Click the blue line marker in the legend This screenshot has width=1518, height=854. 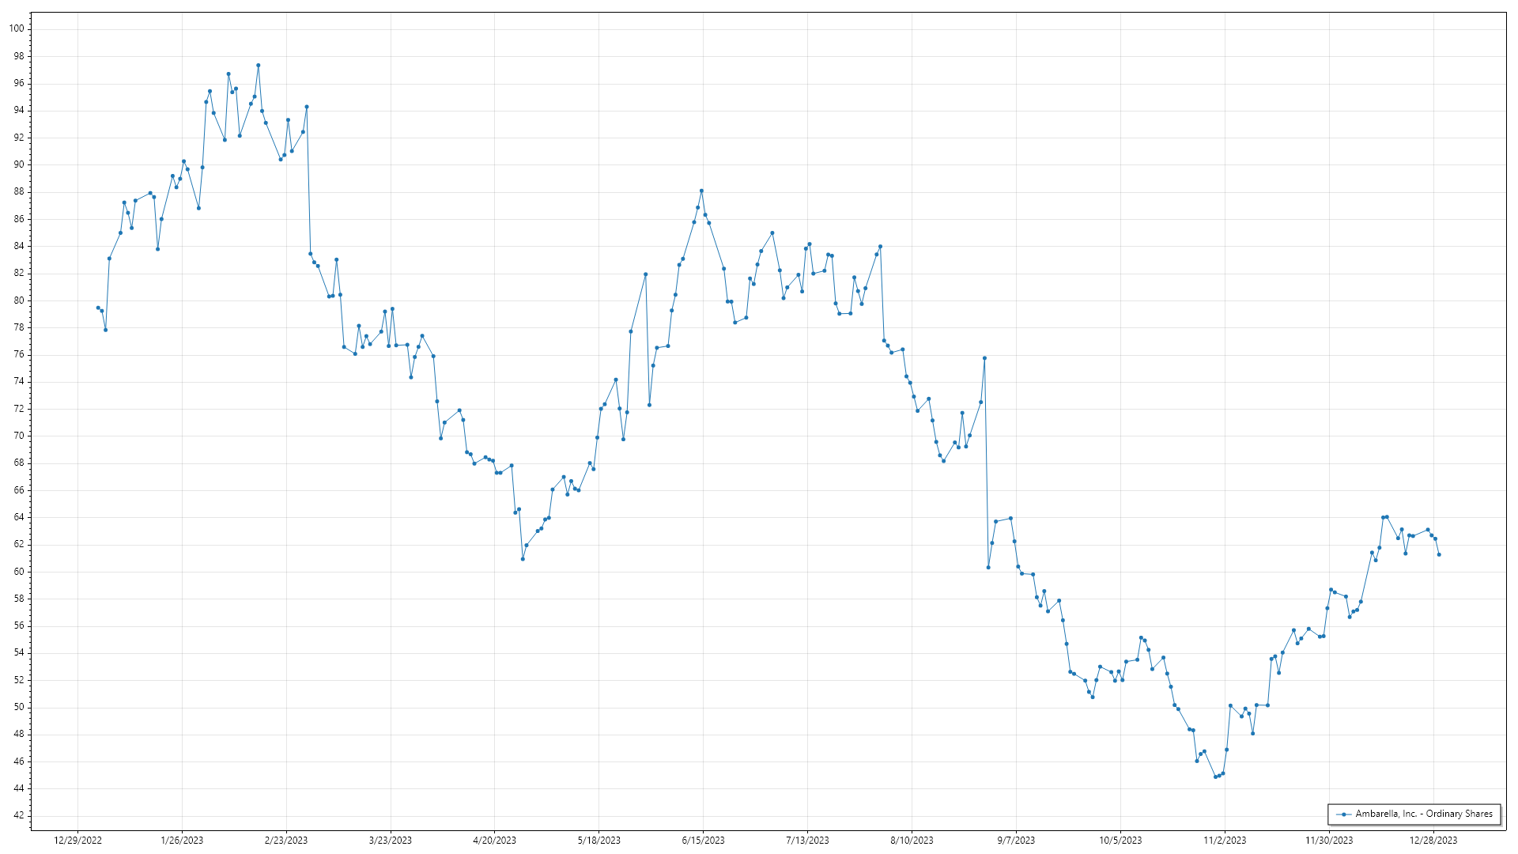tap(1343, 814)
